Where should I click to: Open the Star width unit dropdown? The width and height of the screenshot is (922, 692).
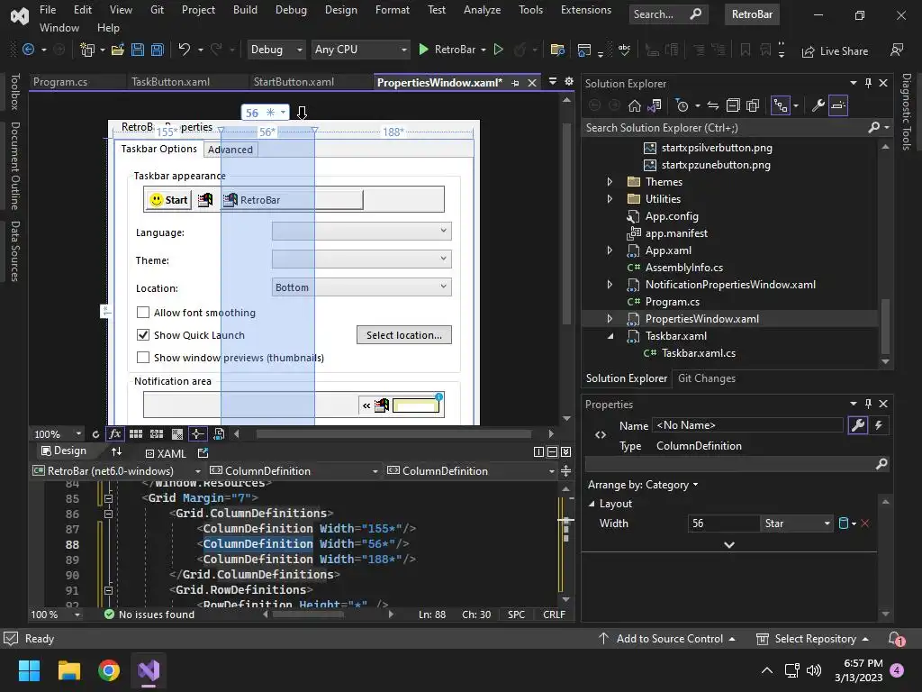pos(797,524)
